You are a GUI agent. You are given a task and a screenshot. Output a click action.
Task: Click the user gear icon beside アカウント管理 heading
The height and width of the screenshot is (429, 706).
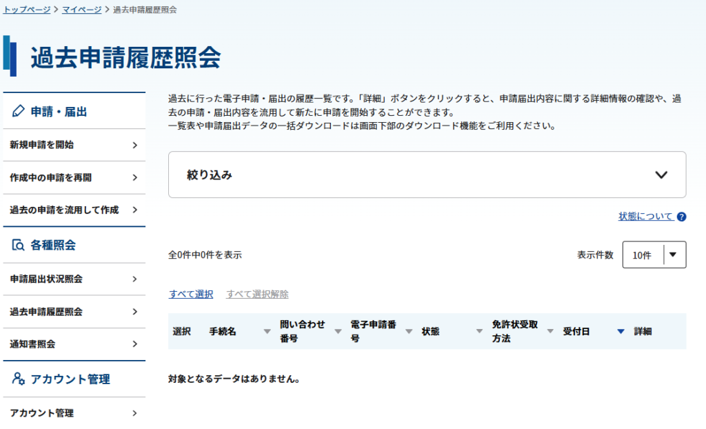click(x=19, y=379)
